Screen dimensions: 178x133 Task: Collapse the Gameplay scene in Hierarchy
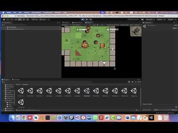point(6,27)
